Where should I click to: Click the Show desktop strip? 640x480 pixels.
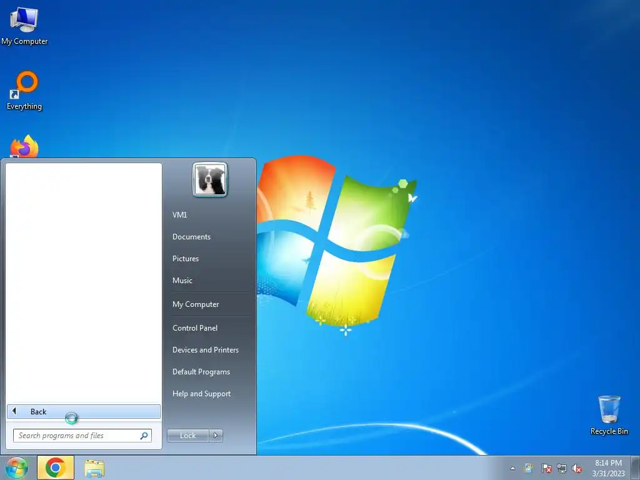tap(636, 467)
